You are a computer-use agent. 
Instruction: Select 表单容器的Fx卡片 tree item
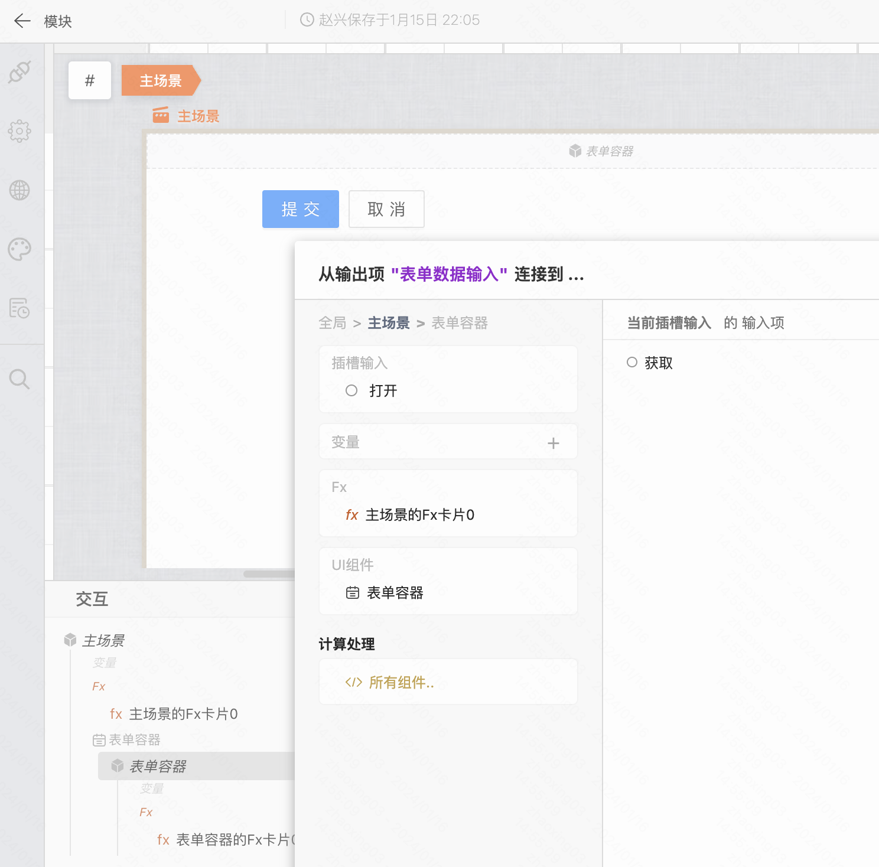[x=235, y=840]
